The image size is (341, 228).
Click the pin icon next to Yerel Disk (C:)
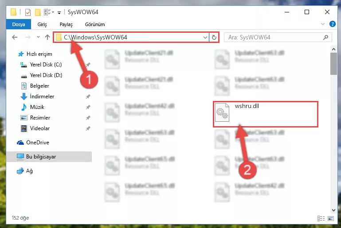88,65
